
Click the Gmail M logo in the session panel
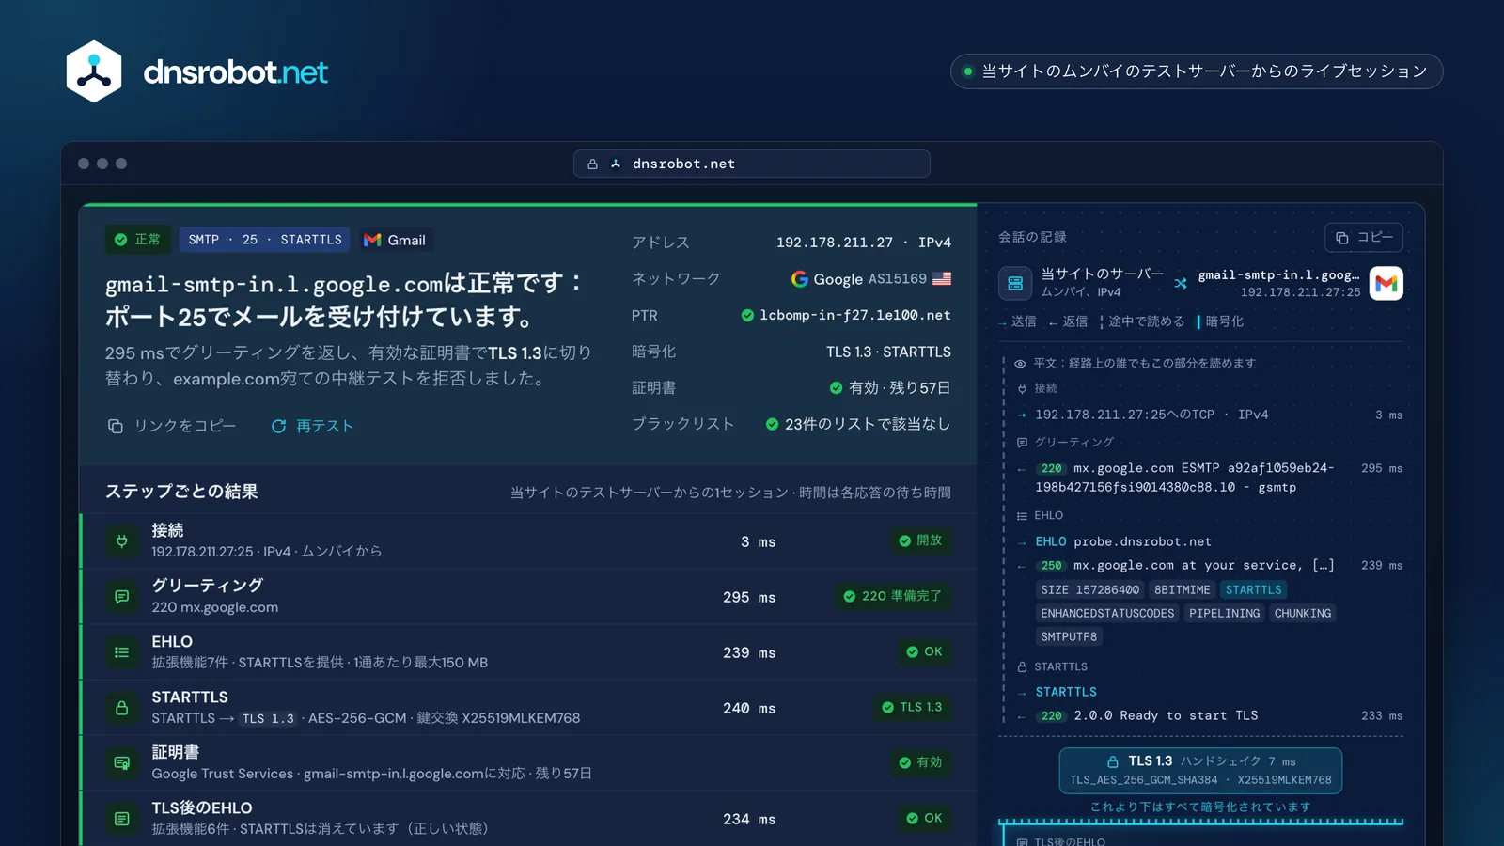pyautogui.click(x=1386, y=283)
